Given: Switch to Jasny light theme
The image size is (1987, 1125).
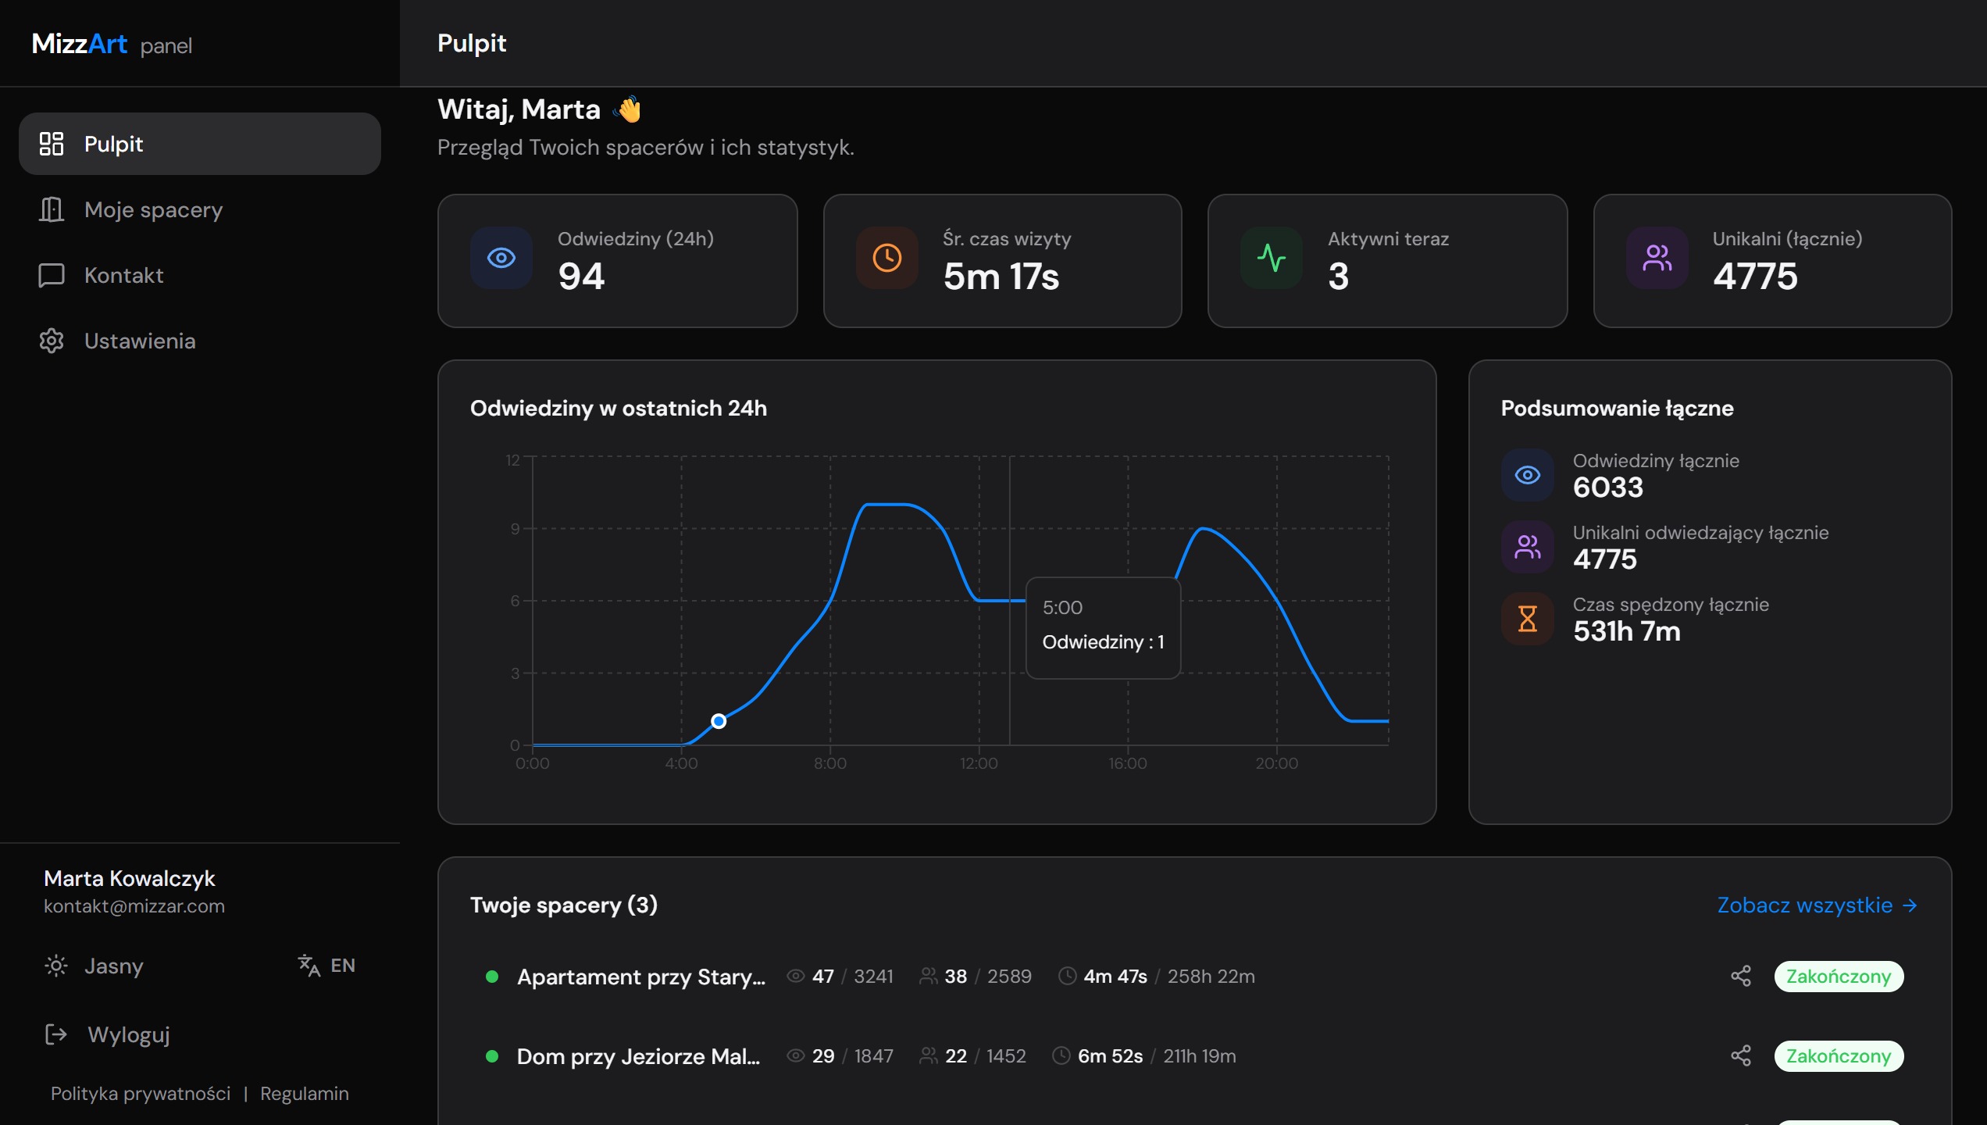Looking at the screenshot, I should (94, 966).
